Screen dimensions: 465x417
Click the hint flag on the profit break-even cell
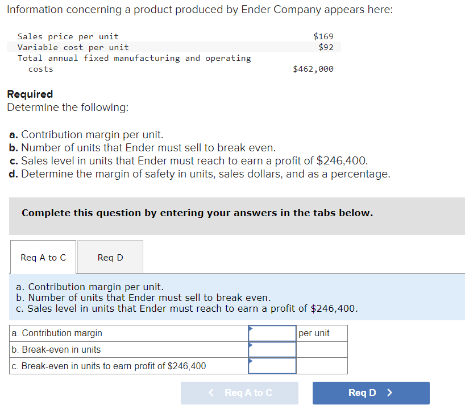point(250,361)
